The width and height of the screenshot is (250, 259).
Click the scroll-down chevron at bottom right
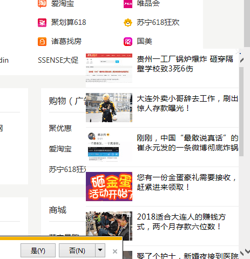coord(247,251)
